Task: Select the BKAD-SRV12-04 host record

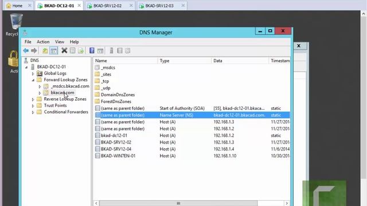Action: (192, 149)
